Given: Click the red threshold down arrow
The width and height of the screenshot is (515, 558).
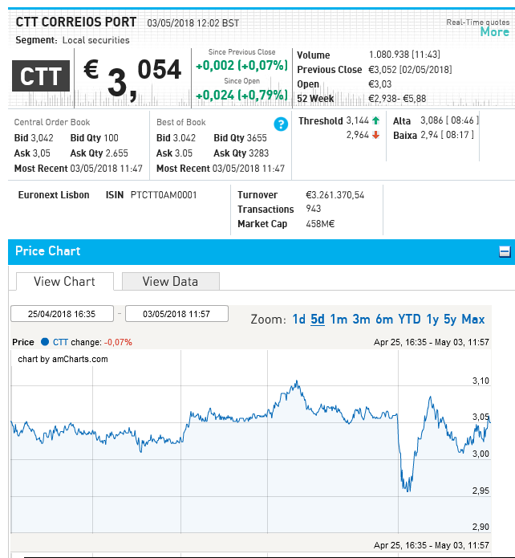Looking at the screenshot, I should point(375,136).
